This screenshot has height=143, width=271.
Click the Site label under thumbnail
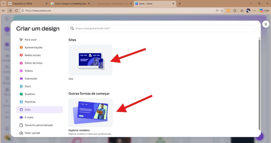[x=71, y=79]
